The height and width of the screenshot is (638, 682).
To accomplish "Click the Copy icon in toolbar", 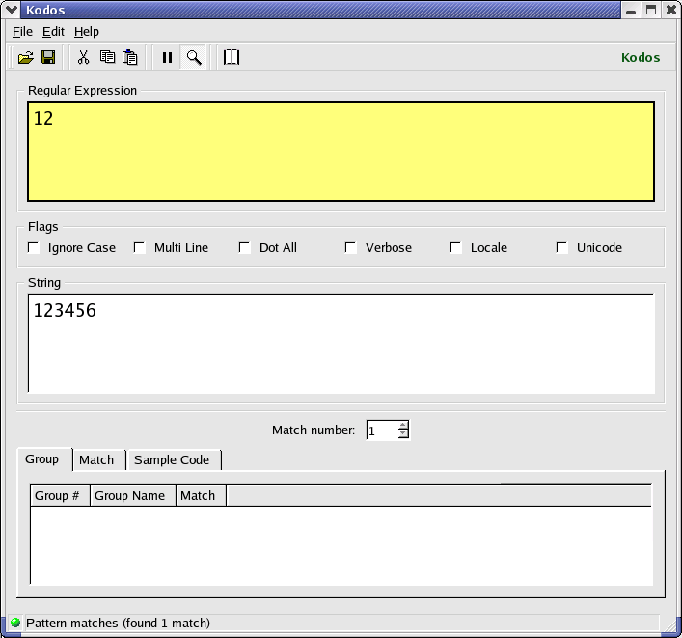I will (x=107, y=58).
